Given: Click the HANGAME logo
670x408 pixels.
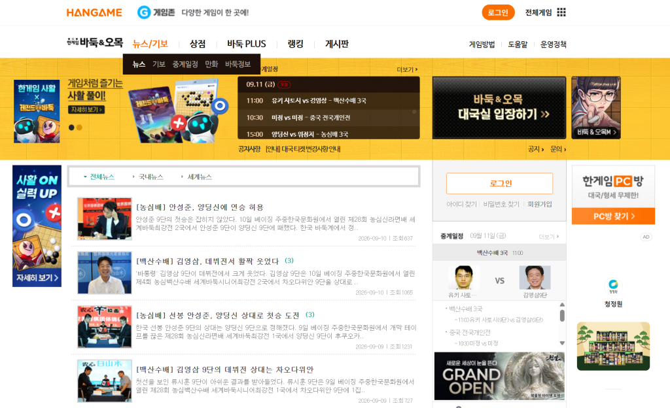Looking at the screenshot, I should click(x=94, y=12).
